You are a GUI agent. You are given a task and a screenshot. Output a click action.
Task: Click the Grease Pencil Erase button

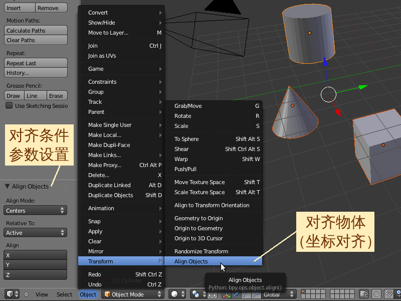pos(57,95)
